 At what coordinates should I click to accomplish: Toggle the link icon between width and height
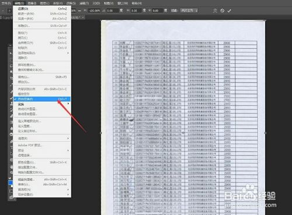(x=79, y=10)
